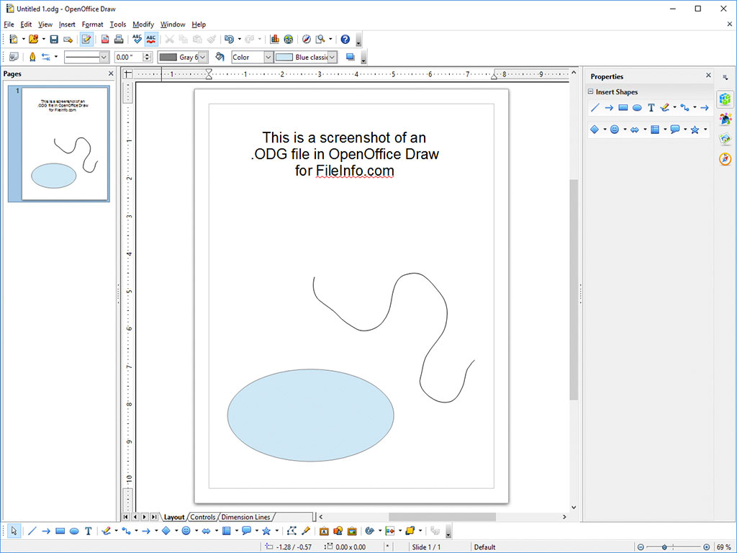The image size is (737, 553).
Task: Select the page 1 thumbnail in the Pages panel
Action: pos(65,143)
